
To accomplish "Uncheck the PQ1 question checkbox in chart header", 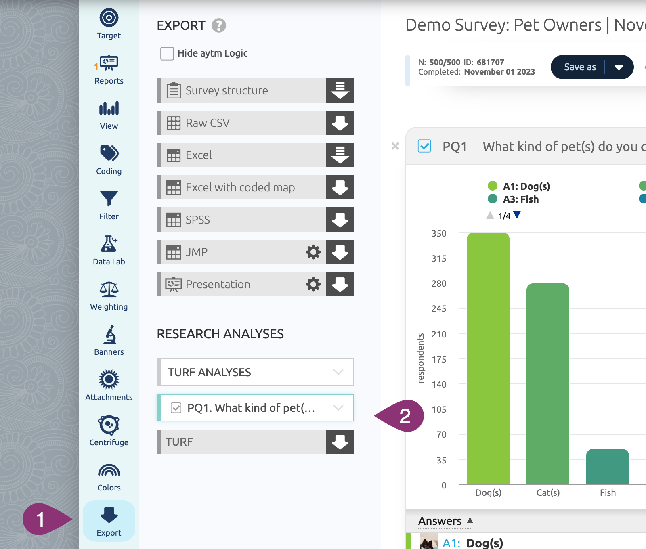I will [424, 146].
